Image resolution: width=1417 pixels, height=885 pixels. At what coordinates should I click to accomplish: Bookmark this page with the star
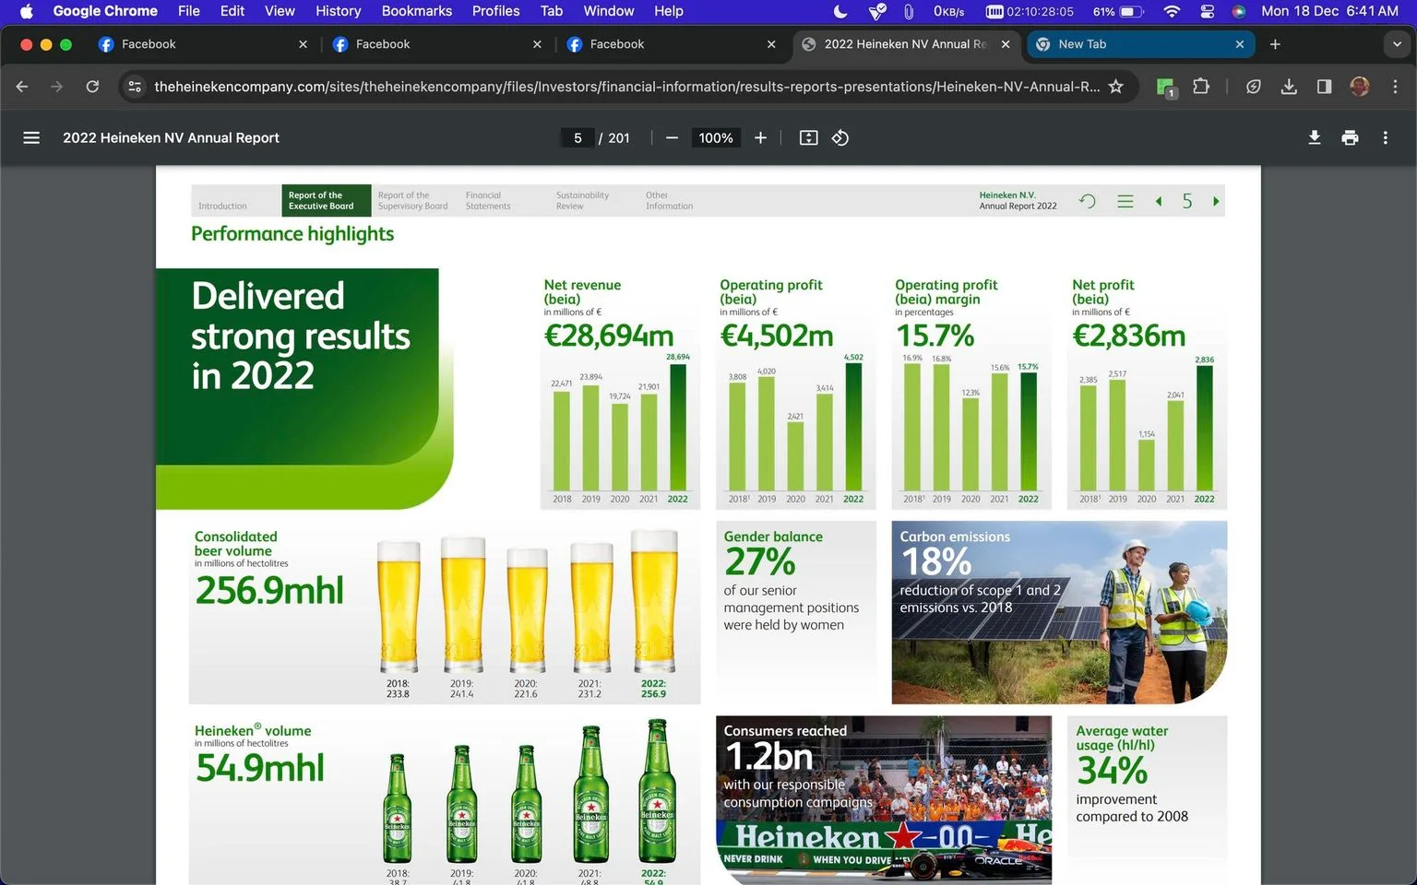point(1115,87)
